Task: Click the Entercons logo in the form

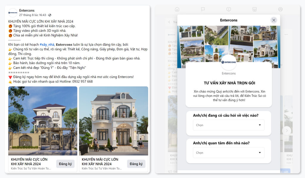Action: pyautogui.click(x=228, y=62)
